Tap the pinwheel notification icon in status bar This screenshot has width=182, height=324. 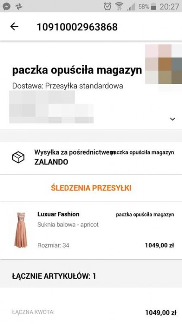coord(19,6)
